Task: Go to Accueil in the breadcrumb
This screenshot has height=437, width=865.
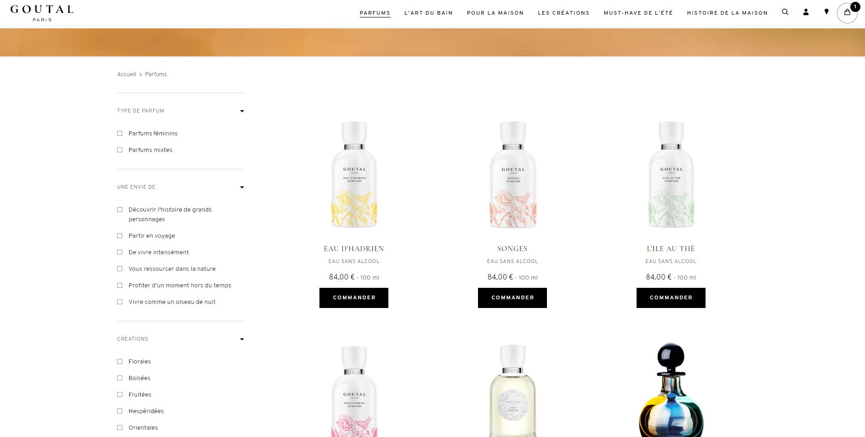Action: point(126,74)
